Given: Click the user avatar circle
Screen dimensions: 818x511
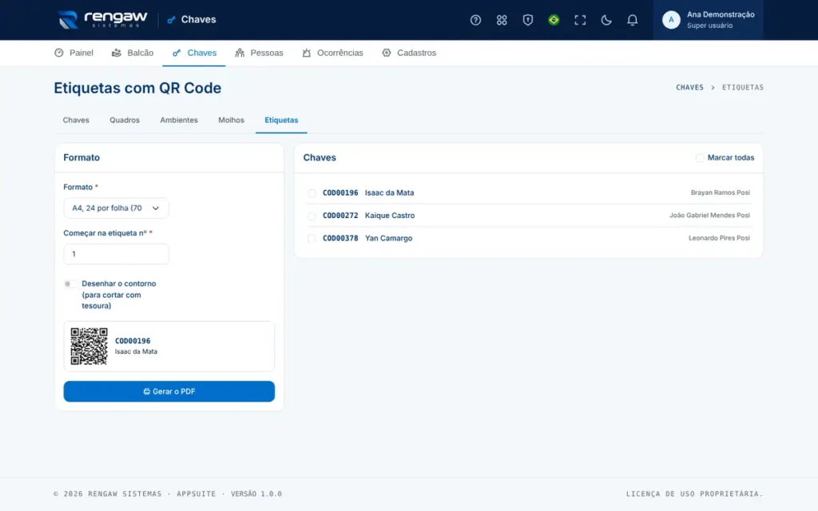Looking at the screenshot, I should click(671, 20).
